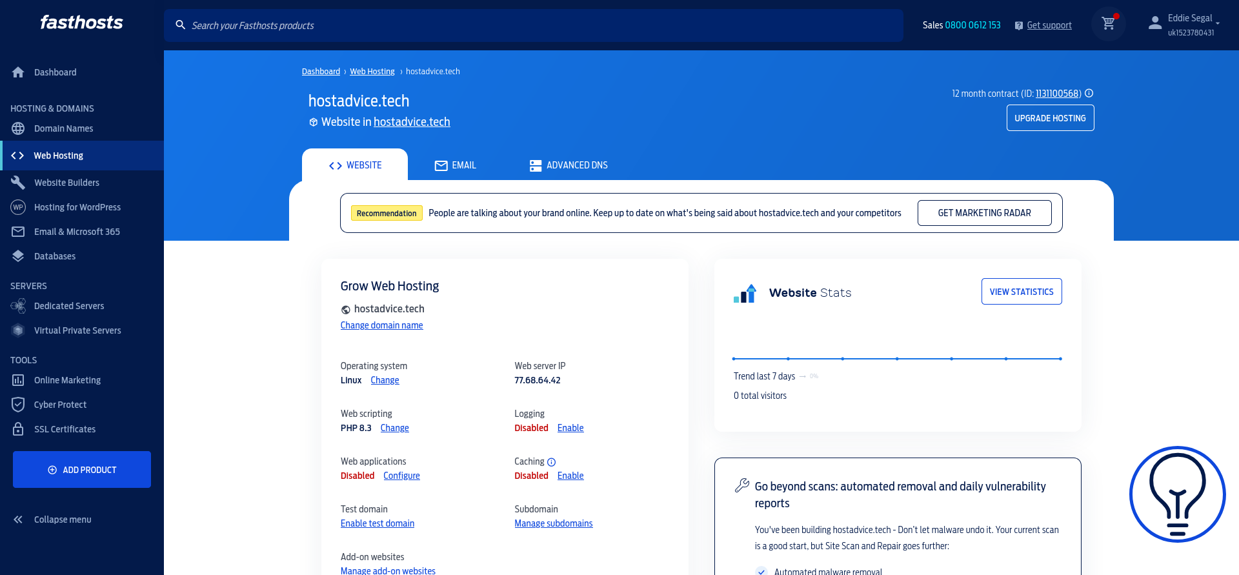Viewport: 1239px width, 575px height.
Task: Click the Email & Microsoft 365 envelope icon
Action: 18,232
